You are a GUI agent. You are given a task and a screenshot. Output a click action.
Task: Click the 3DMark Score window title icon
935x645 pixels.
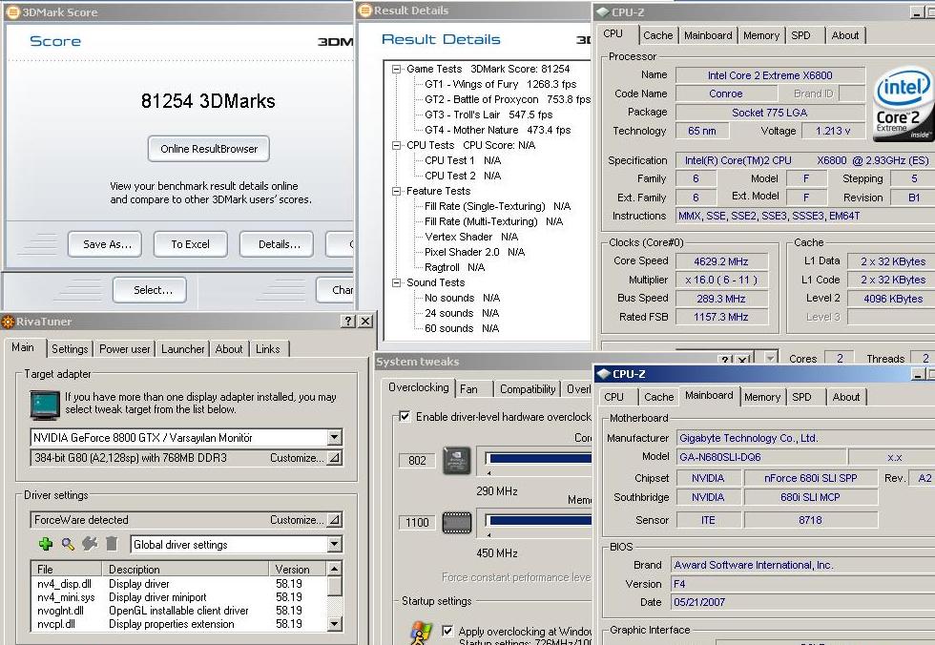coord(11,11)
